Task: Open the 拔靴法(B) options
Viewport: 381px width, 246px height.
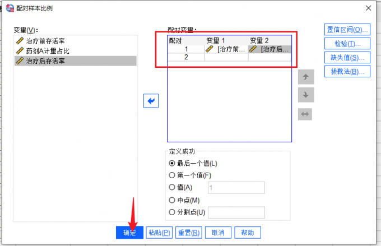Action: [x=347, y=72]
